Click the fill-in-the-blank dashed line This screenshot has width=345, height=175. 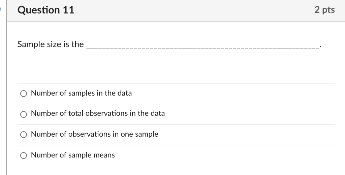pyautogui.click(x=202, y=48)
